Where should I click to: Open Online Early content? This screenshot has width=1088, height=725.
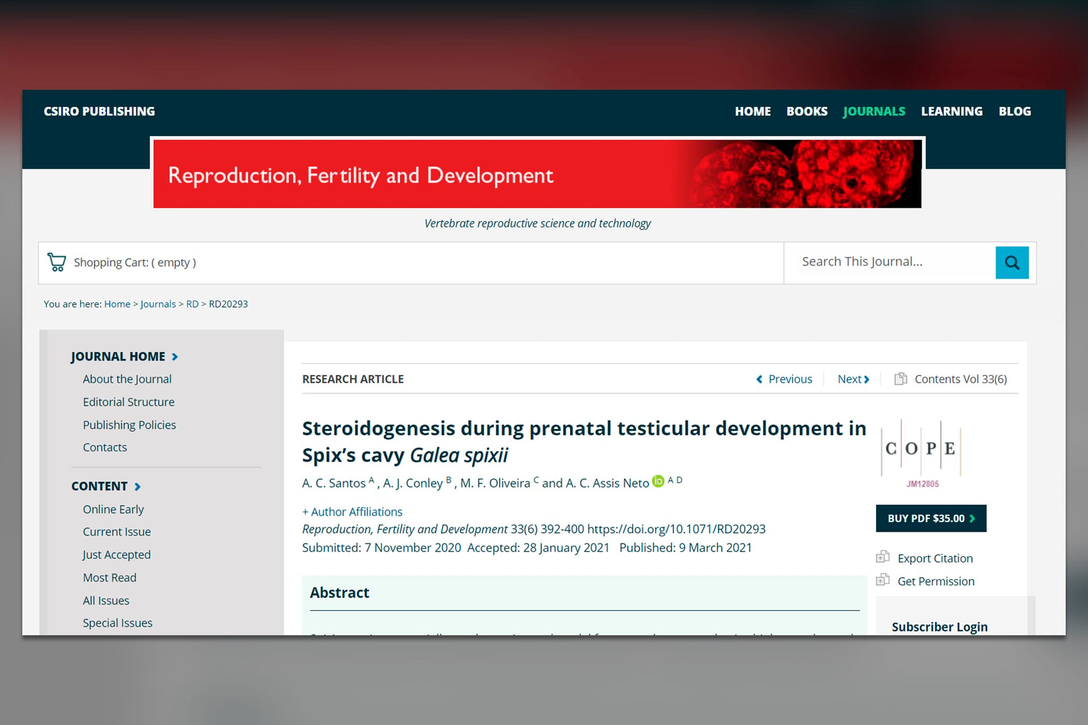click(x=113, y=509)
